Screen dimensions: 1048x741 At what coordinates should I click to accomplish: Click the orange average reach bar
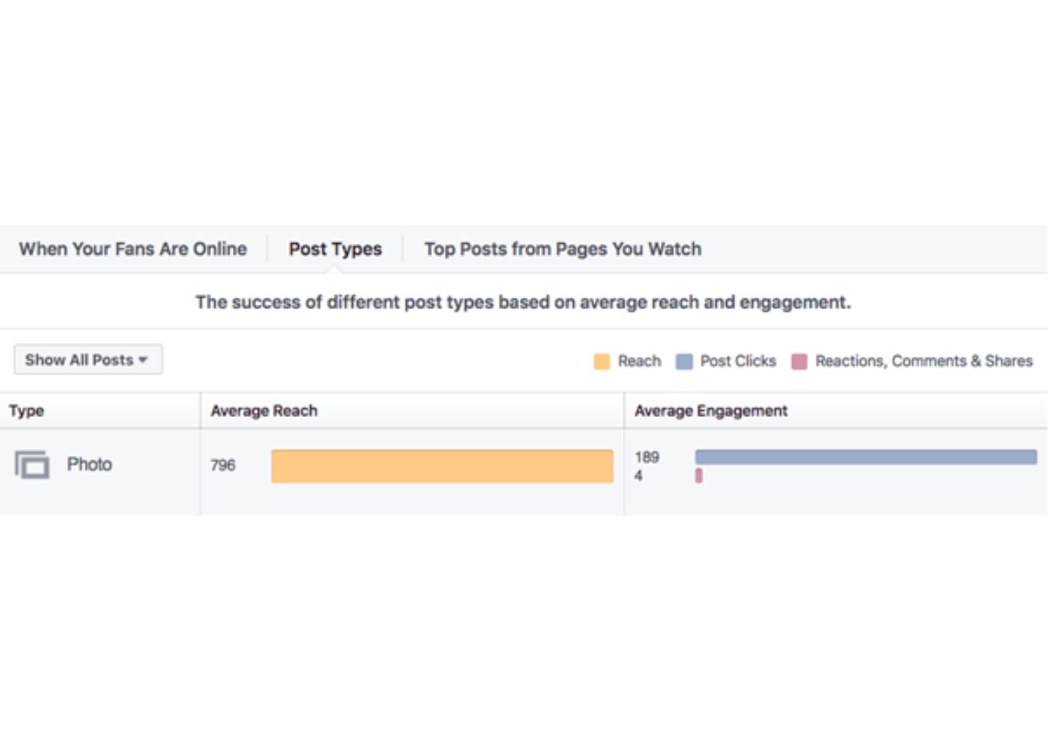pos(442,466)
